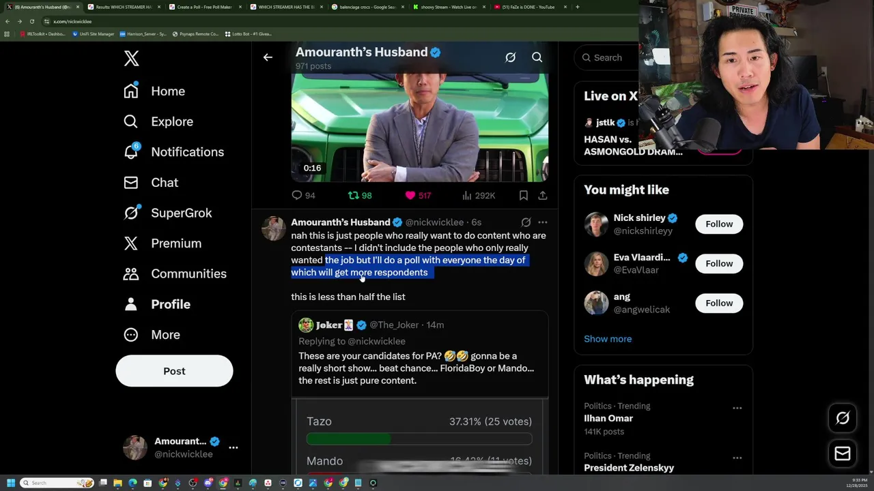Viewport: 874px width, 491px height.
Task: Click the Grok icon in the profile header
Action: (510, 57)
